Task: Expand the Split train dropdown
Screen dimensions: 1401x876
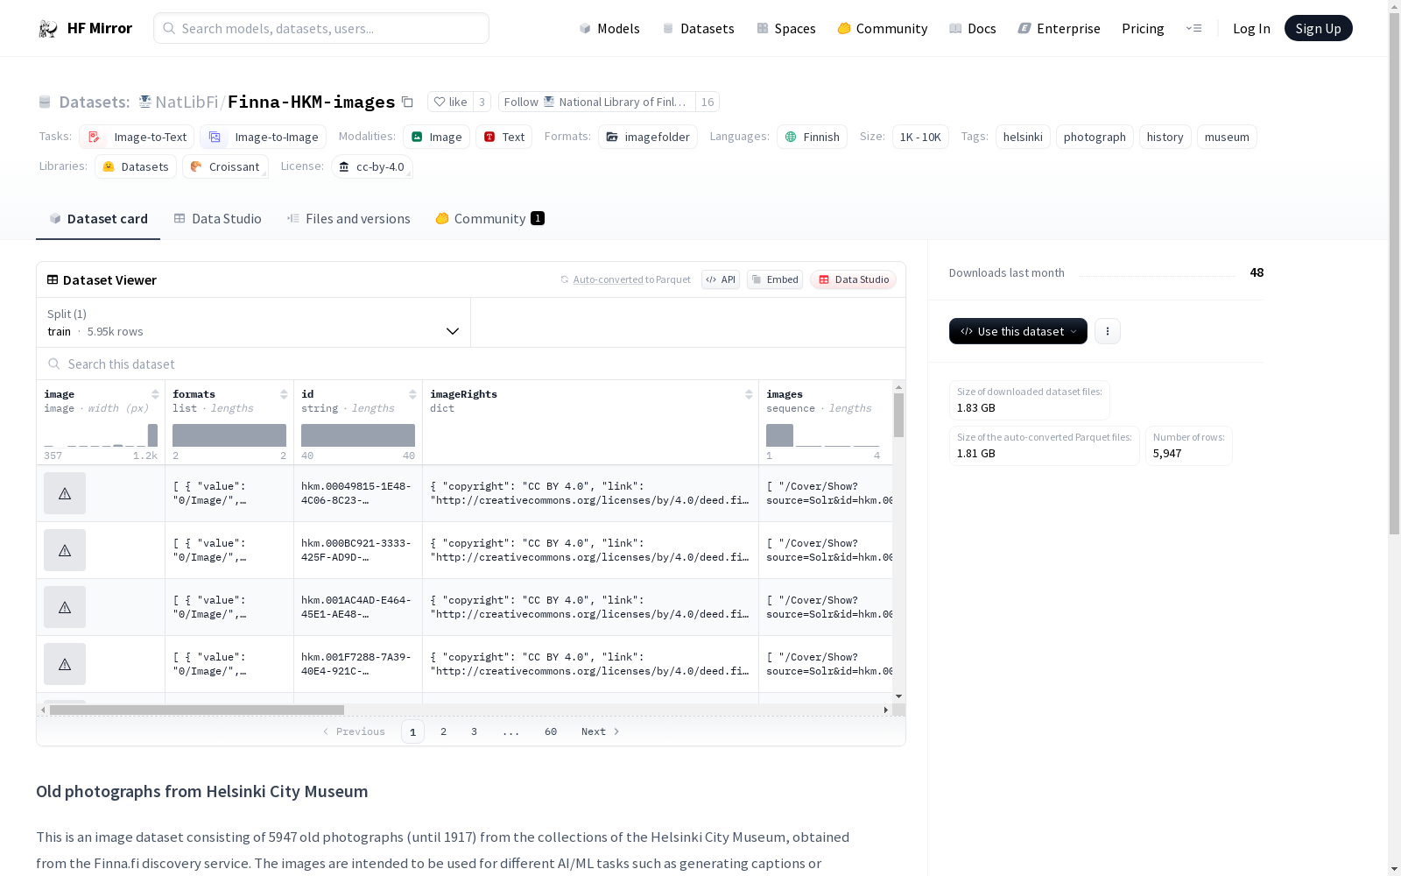Action: pos(254,322)
